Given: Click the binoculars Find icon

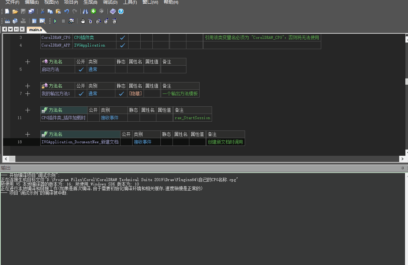Looking at the screenshot, I should (x=85, y=11).
